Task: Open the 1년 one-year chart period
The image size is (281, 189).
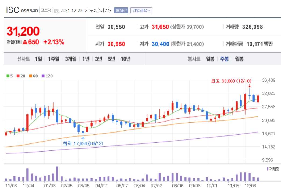Action: click(x=86, y=59)
